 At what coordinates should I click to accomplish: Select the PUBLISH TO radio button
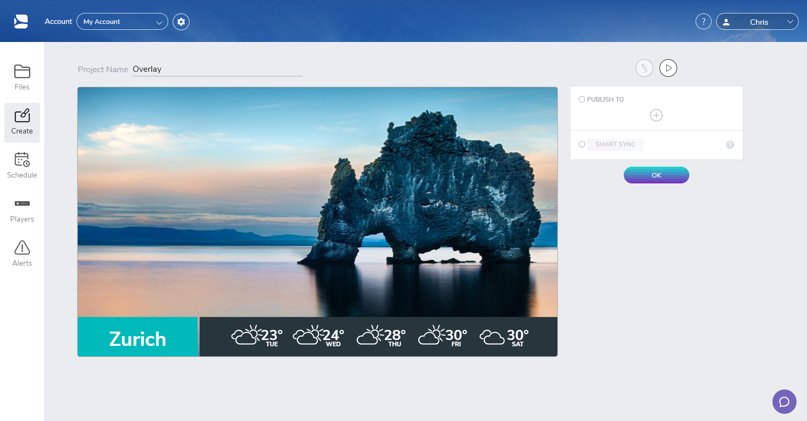582,99
